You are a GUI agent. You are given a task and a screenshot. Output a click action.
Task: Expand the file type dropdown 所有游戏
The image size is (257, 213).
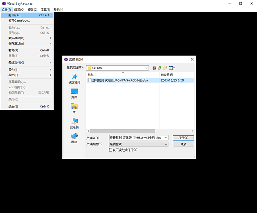[x=166, y=144]
